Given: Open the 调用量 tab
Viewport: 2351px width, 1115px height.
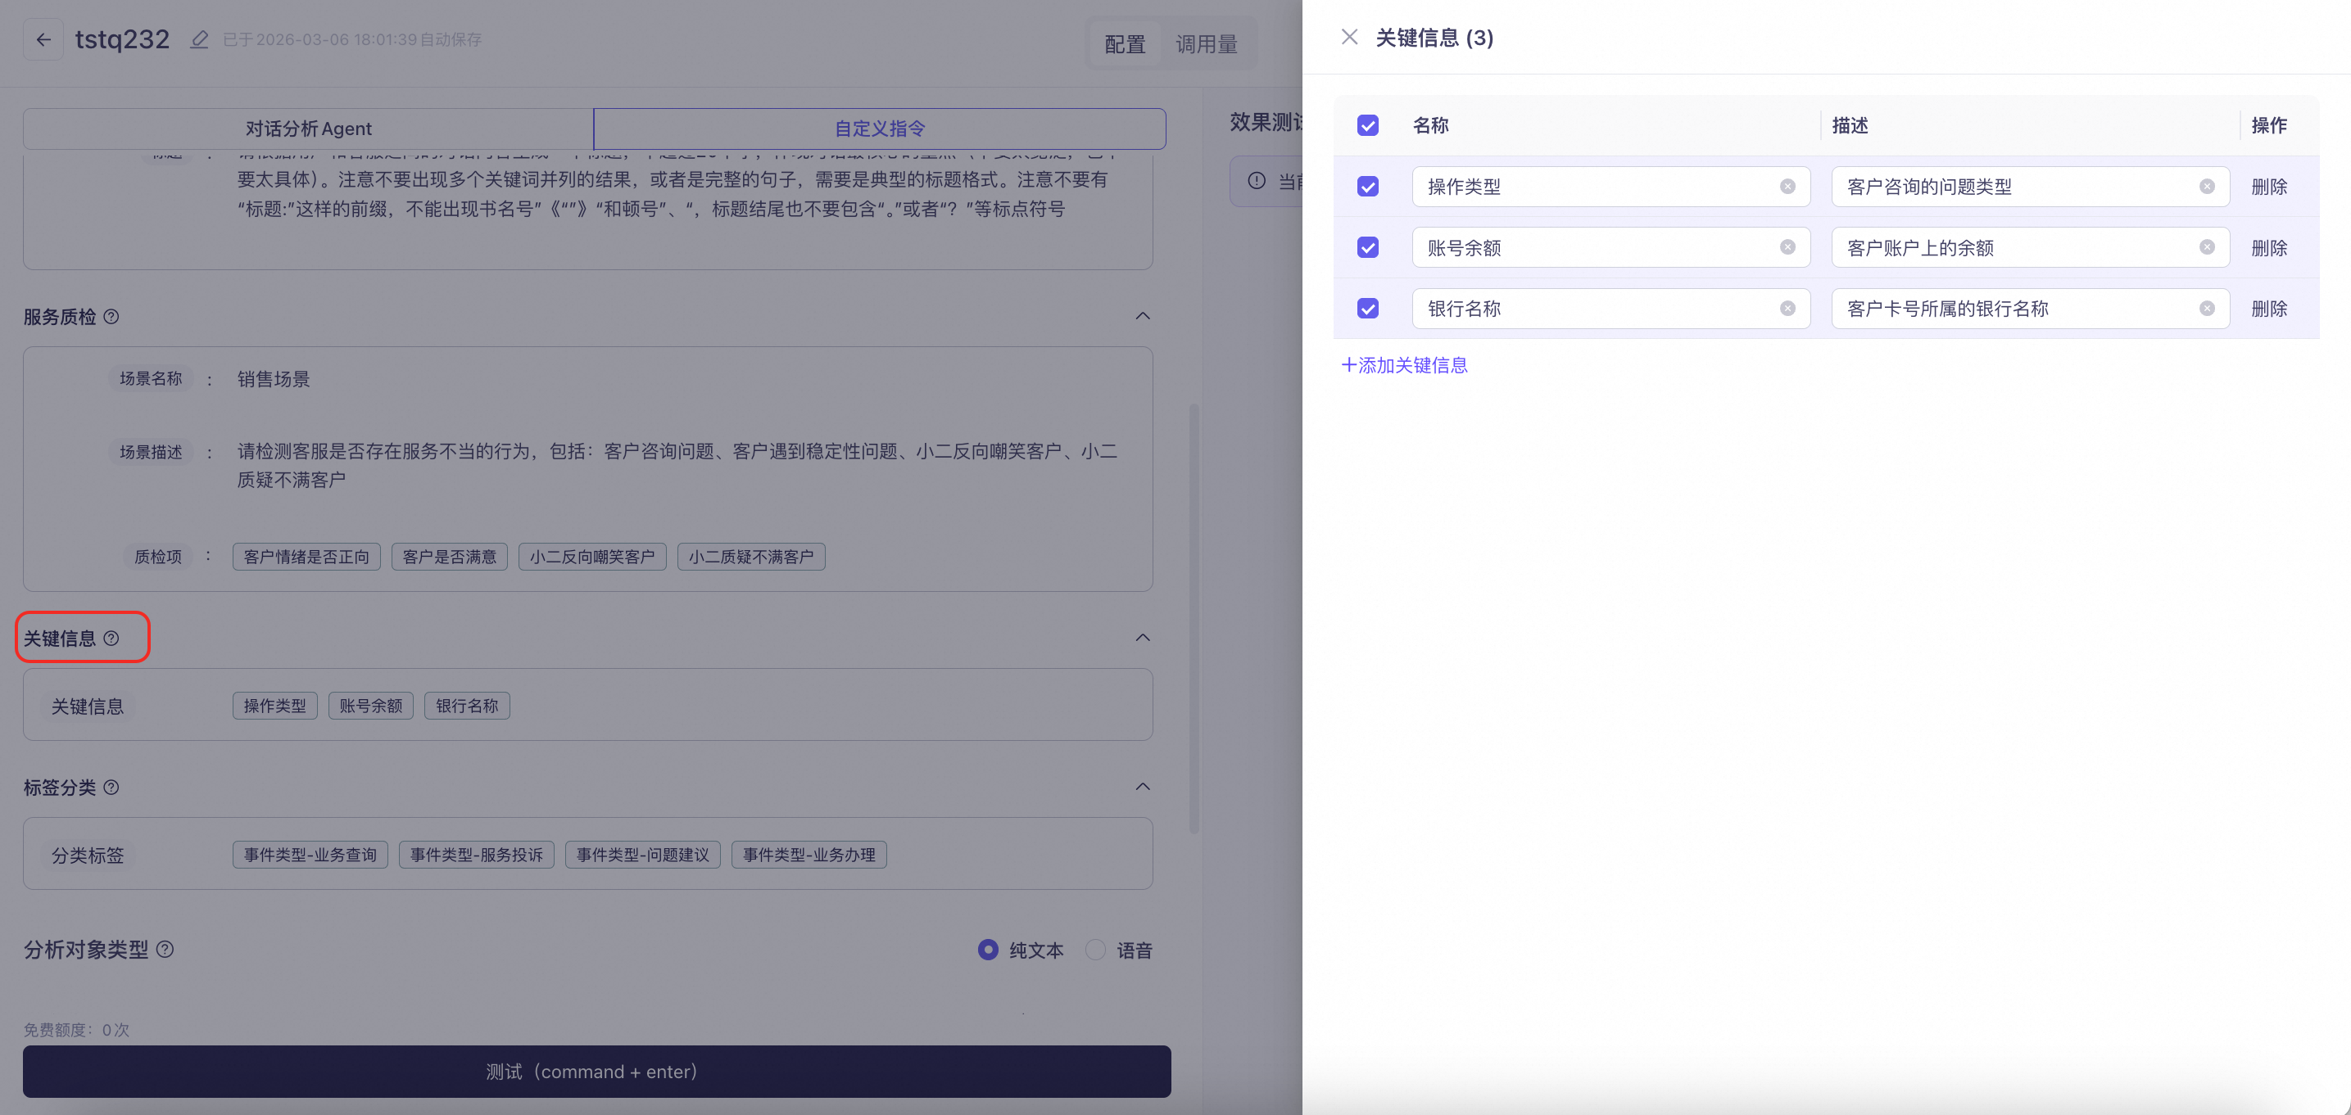Looking at the screenshot, I should pyautogui.click(x=1206, y=43).
